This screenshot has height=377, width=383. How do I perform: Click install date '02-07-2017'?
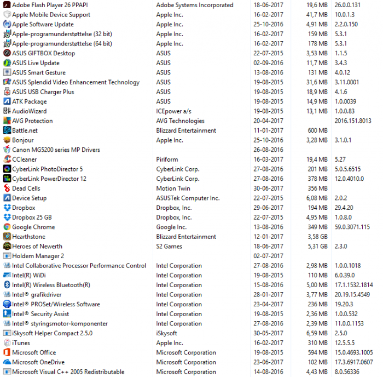[269, 256]
